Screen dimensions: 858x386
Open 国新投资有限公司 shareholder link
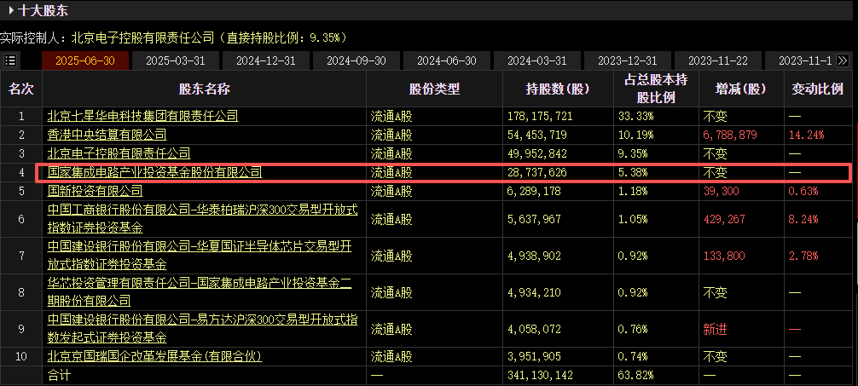96,191
